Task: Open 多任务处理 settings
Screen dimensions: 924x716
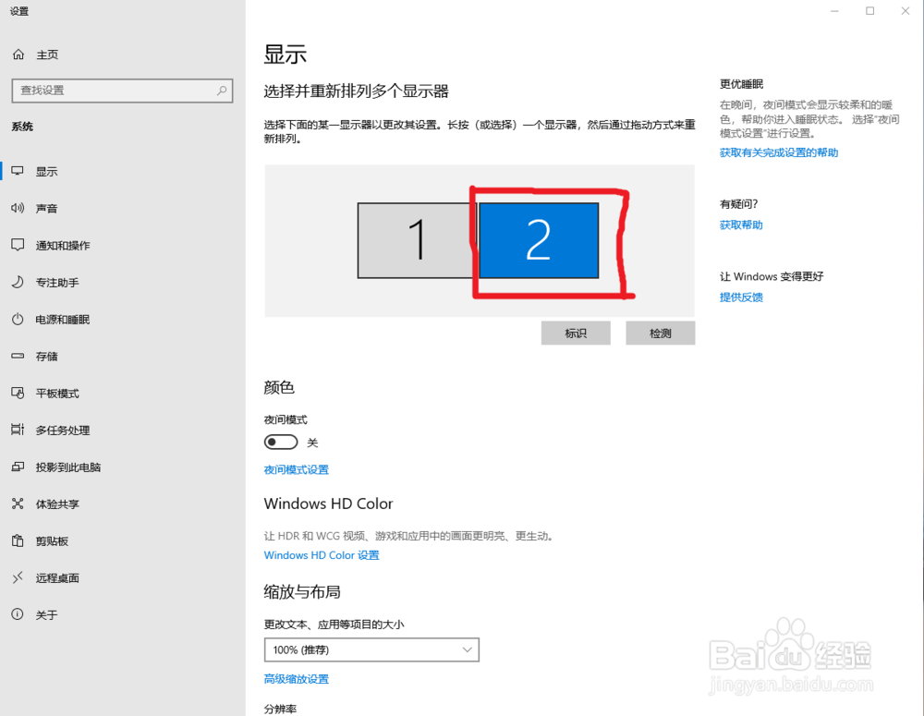Action: tap(123, 431)
